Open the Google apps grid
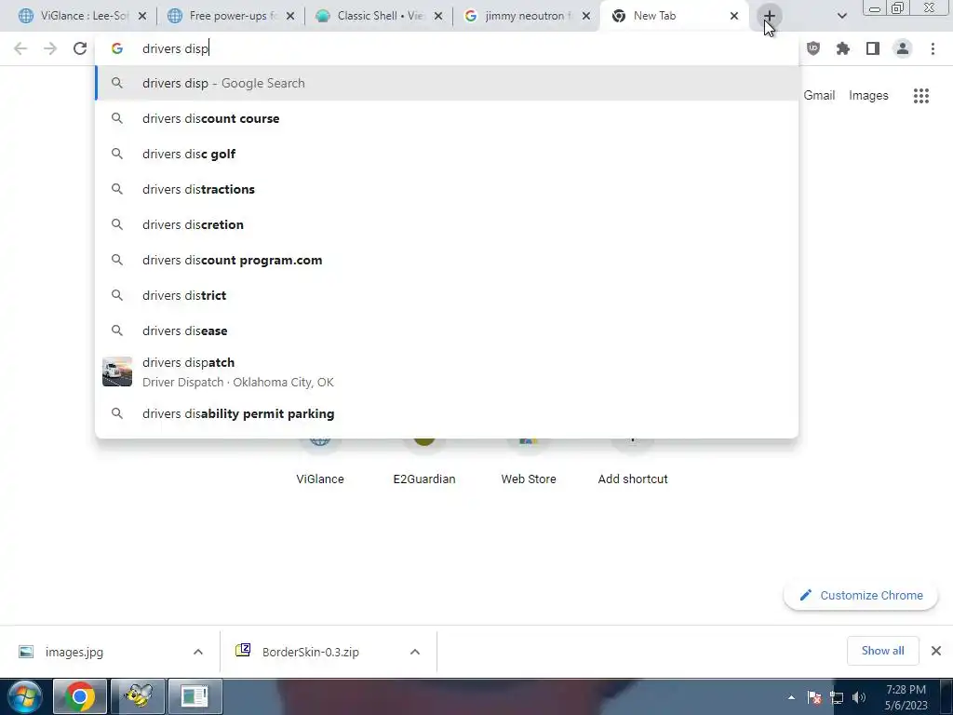This screenshot has height=715, width=953. coord(920,96)
